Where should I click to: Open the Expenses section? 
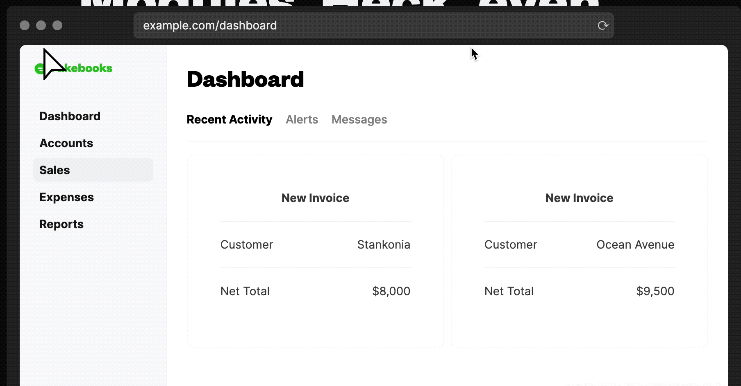coord(67,197)
